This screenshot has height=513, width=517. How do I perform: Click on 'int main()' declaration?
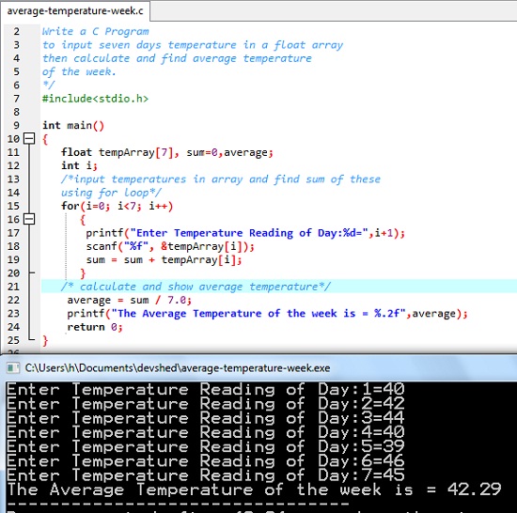point(73,126)
